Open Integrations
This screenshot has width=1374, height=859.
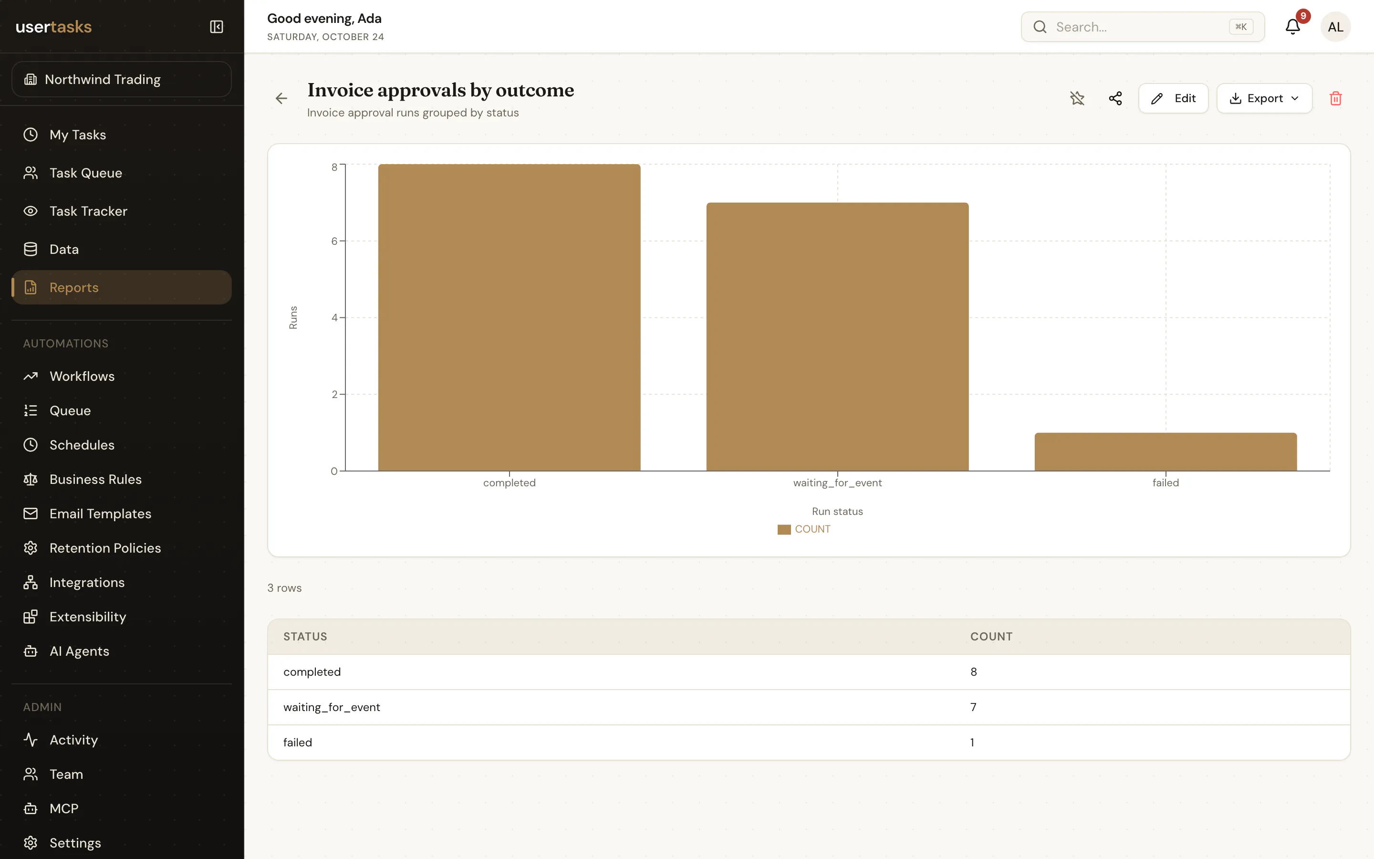point(122,582)
